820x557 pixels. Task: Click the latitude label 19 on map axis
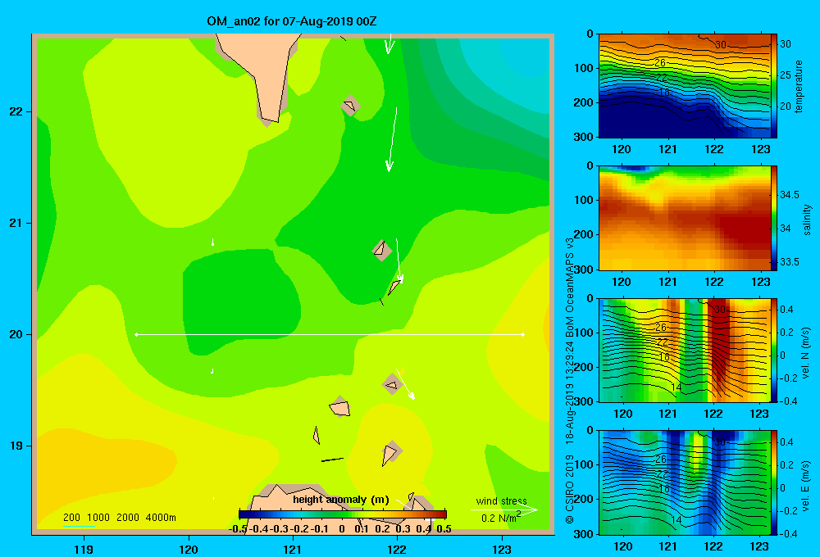16,446
